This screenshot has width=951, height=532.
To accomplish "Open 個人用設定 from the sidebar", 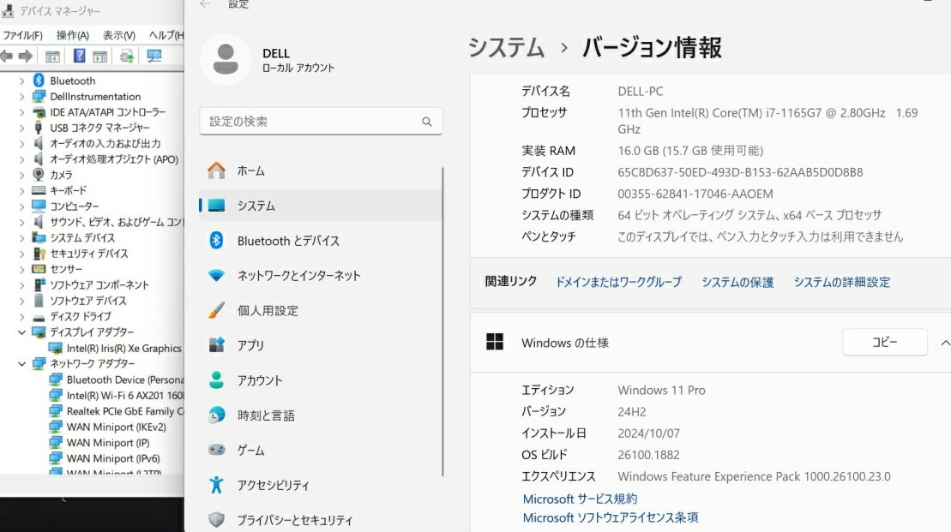I will pos(268,311).
